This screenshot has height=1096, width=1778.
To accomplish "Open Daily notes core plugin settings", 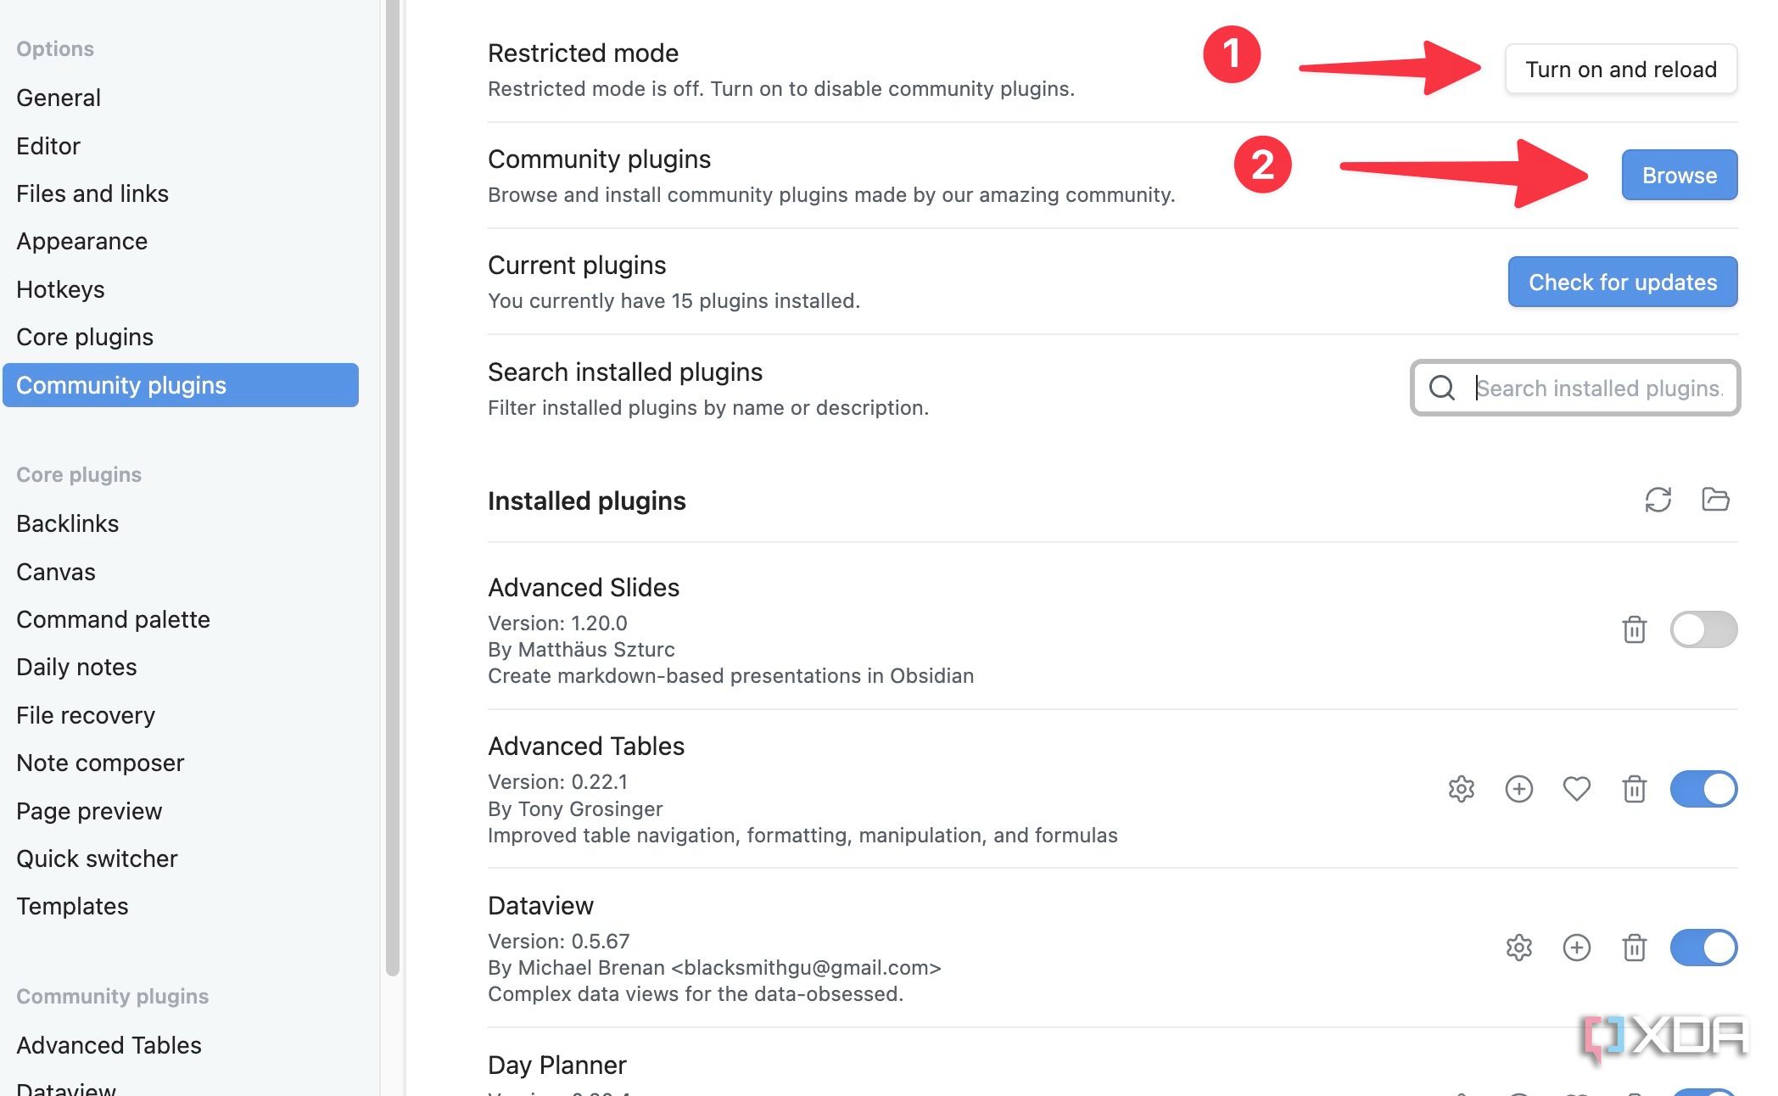I will (x=75, y=667).
